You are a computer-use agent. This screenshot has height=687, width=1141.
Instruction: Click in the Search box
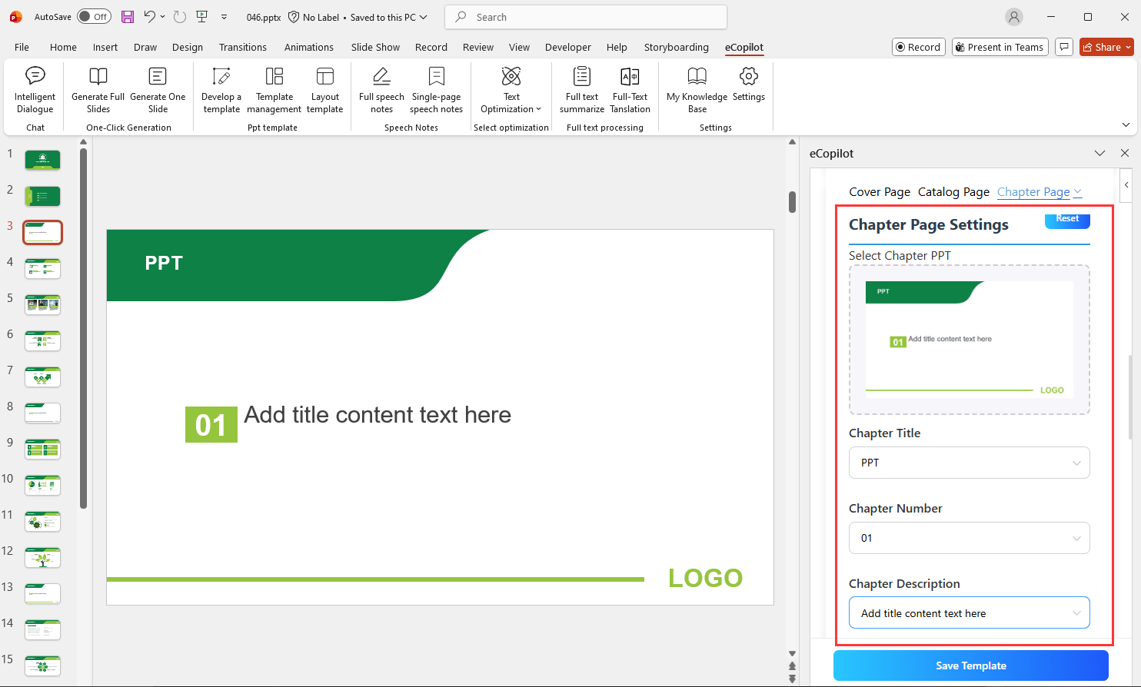586,17
